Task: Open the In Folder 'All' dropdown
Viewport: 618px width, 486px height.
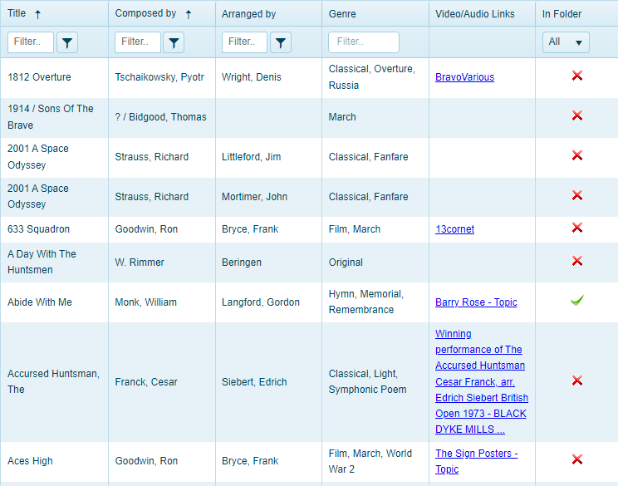Action: tap(566, 42)
